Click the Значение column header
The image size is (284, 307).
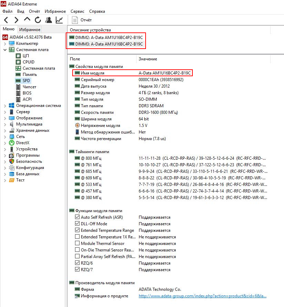(148, 59)
